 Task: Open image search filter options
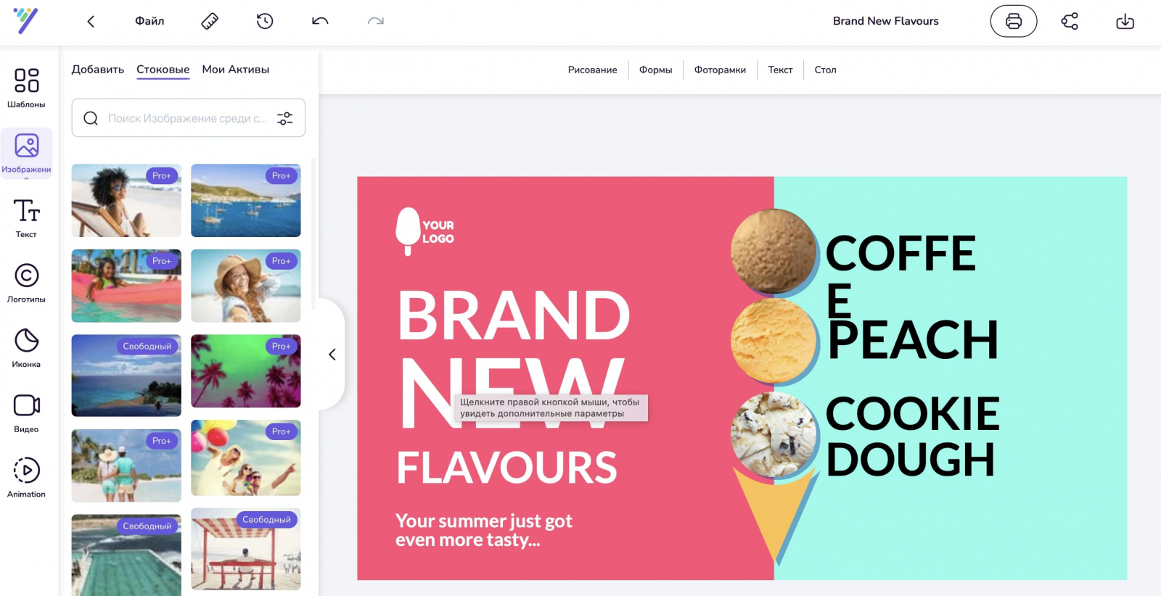click(x=285, y=118)
